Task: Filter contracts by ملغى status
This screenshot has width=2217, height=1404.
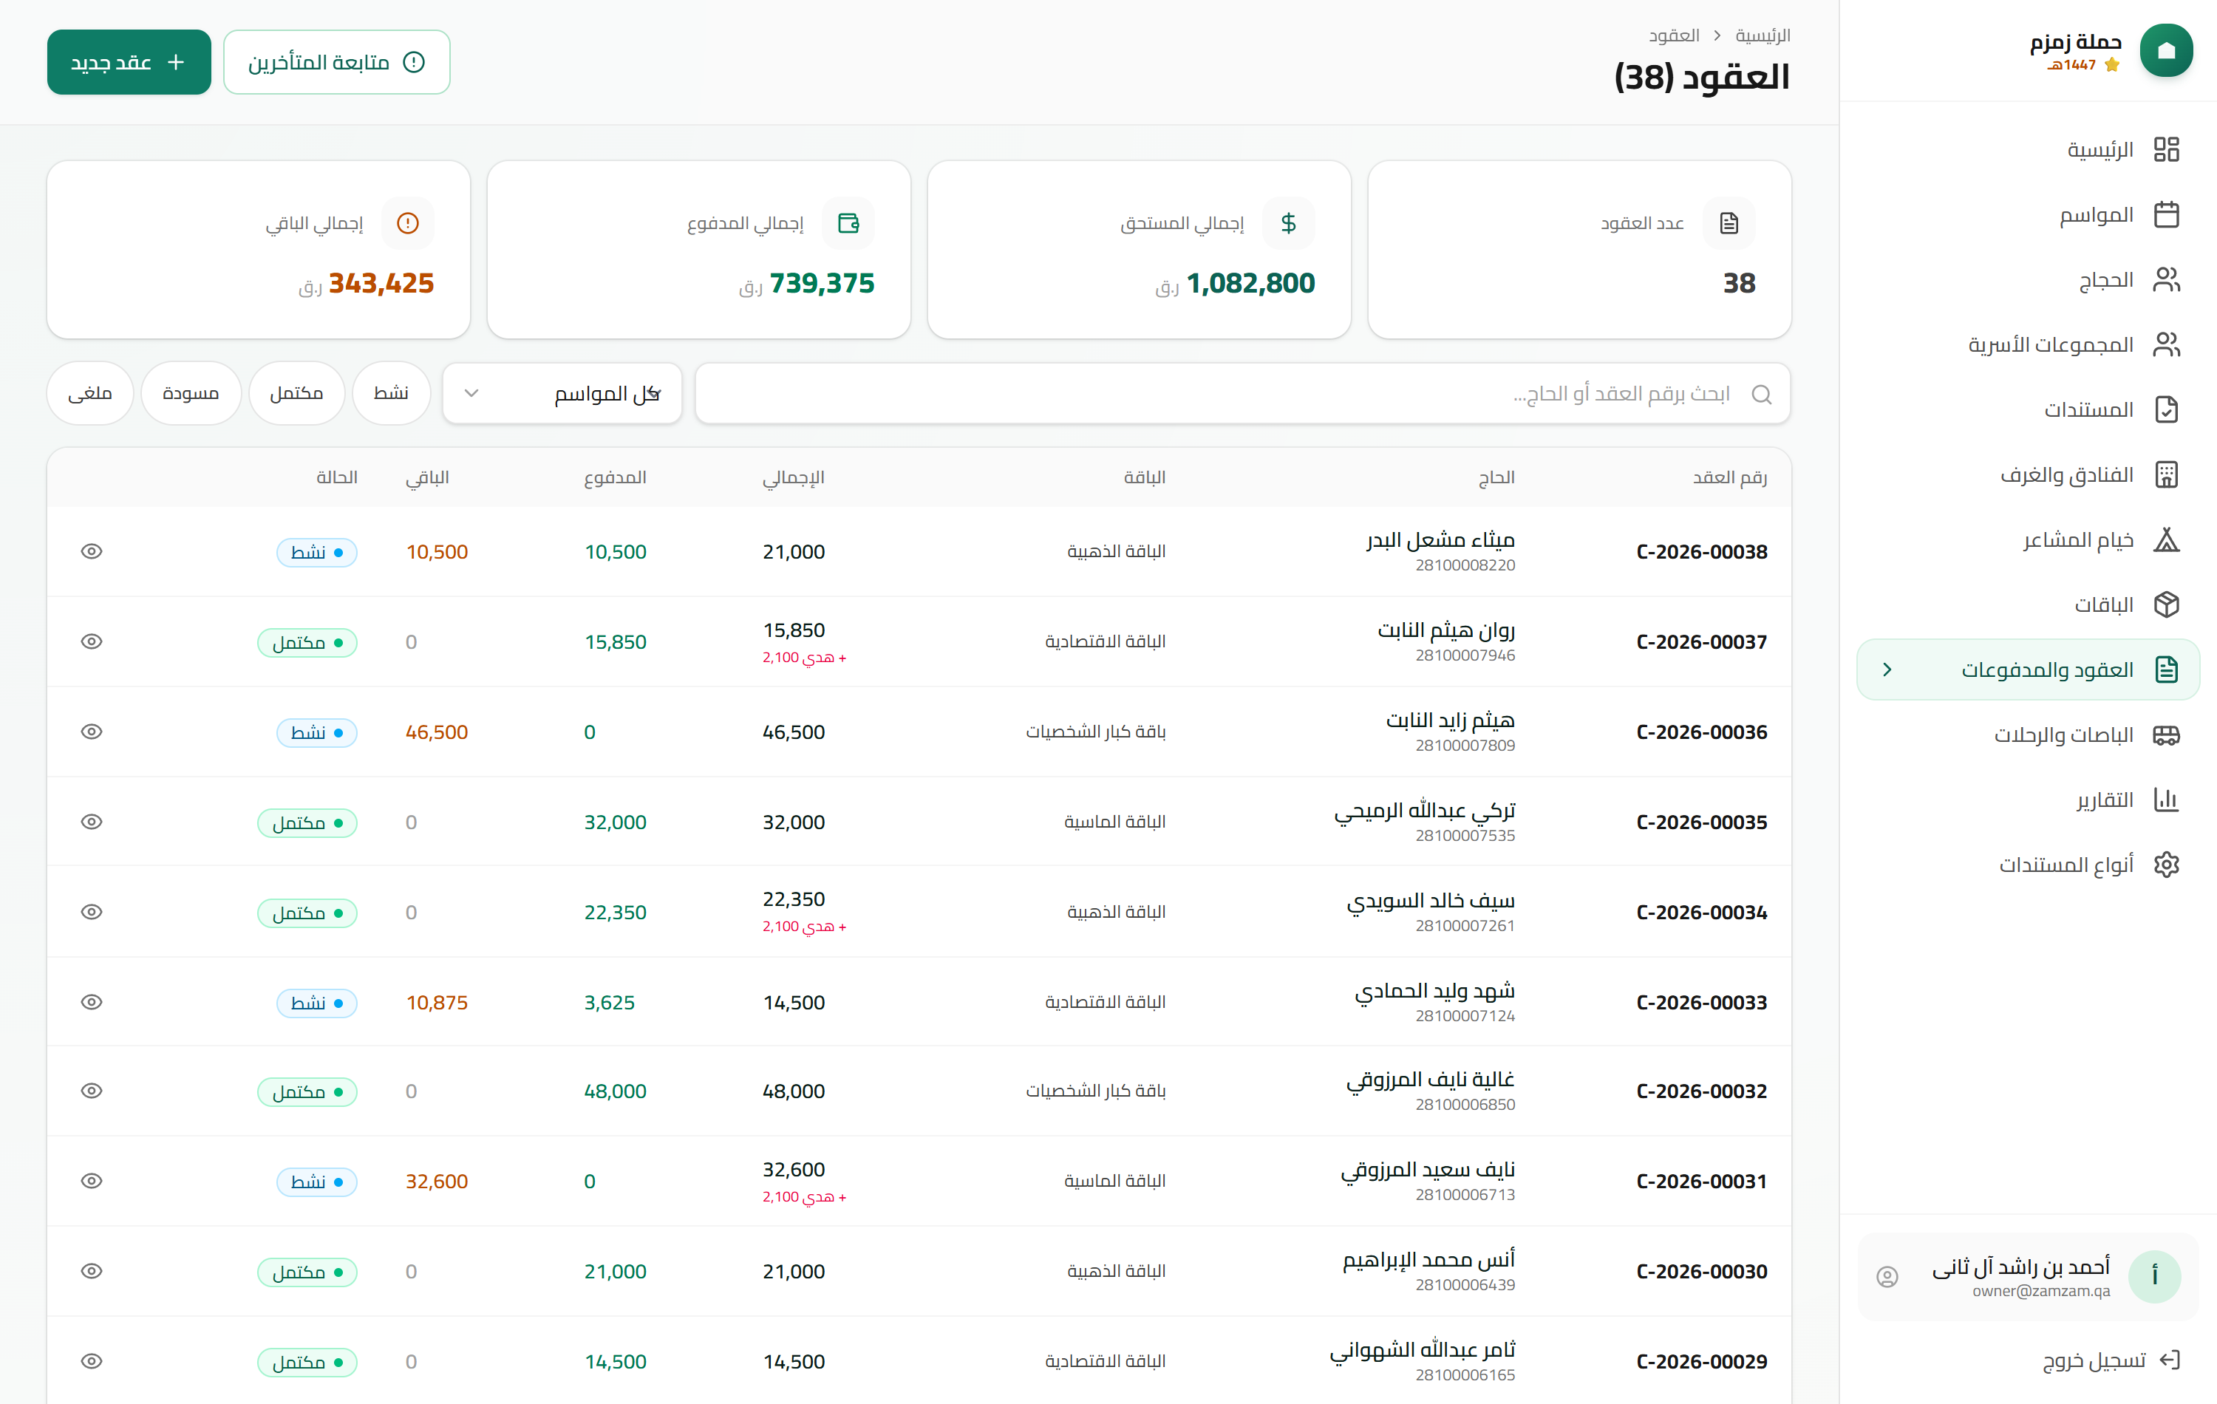Action: tap(90, 393)
